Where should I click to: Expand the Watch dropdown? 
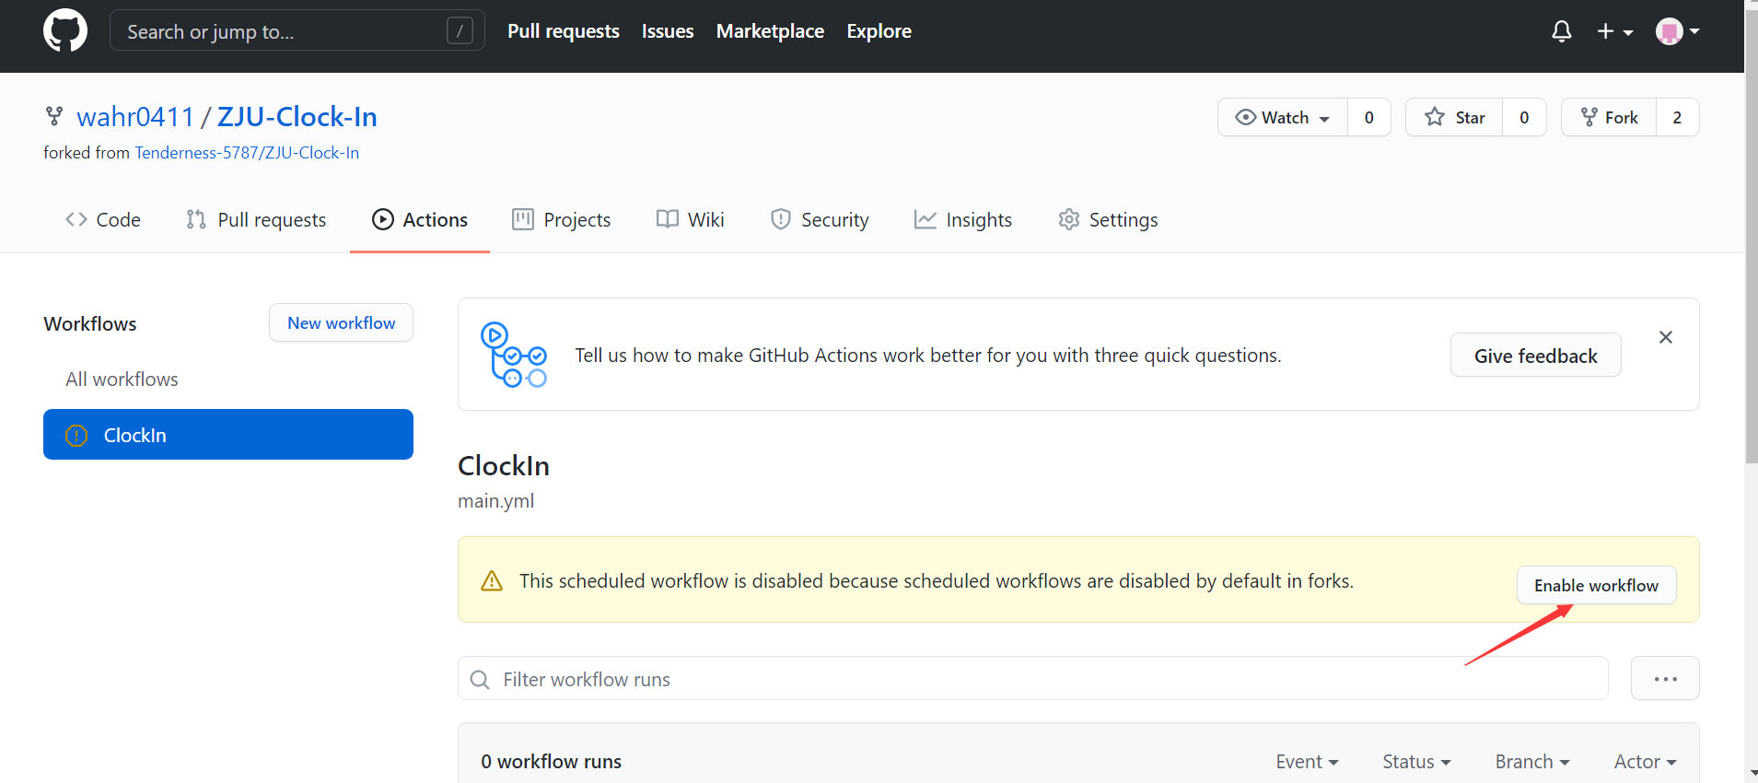[x=1283, y=117]
